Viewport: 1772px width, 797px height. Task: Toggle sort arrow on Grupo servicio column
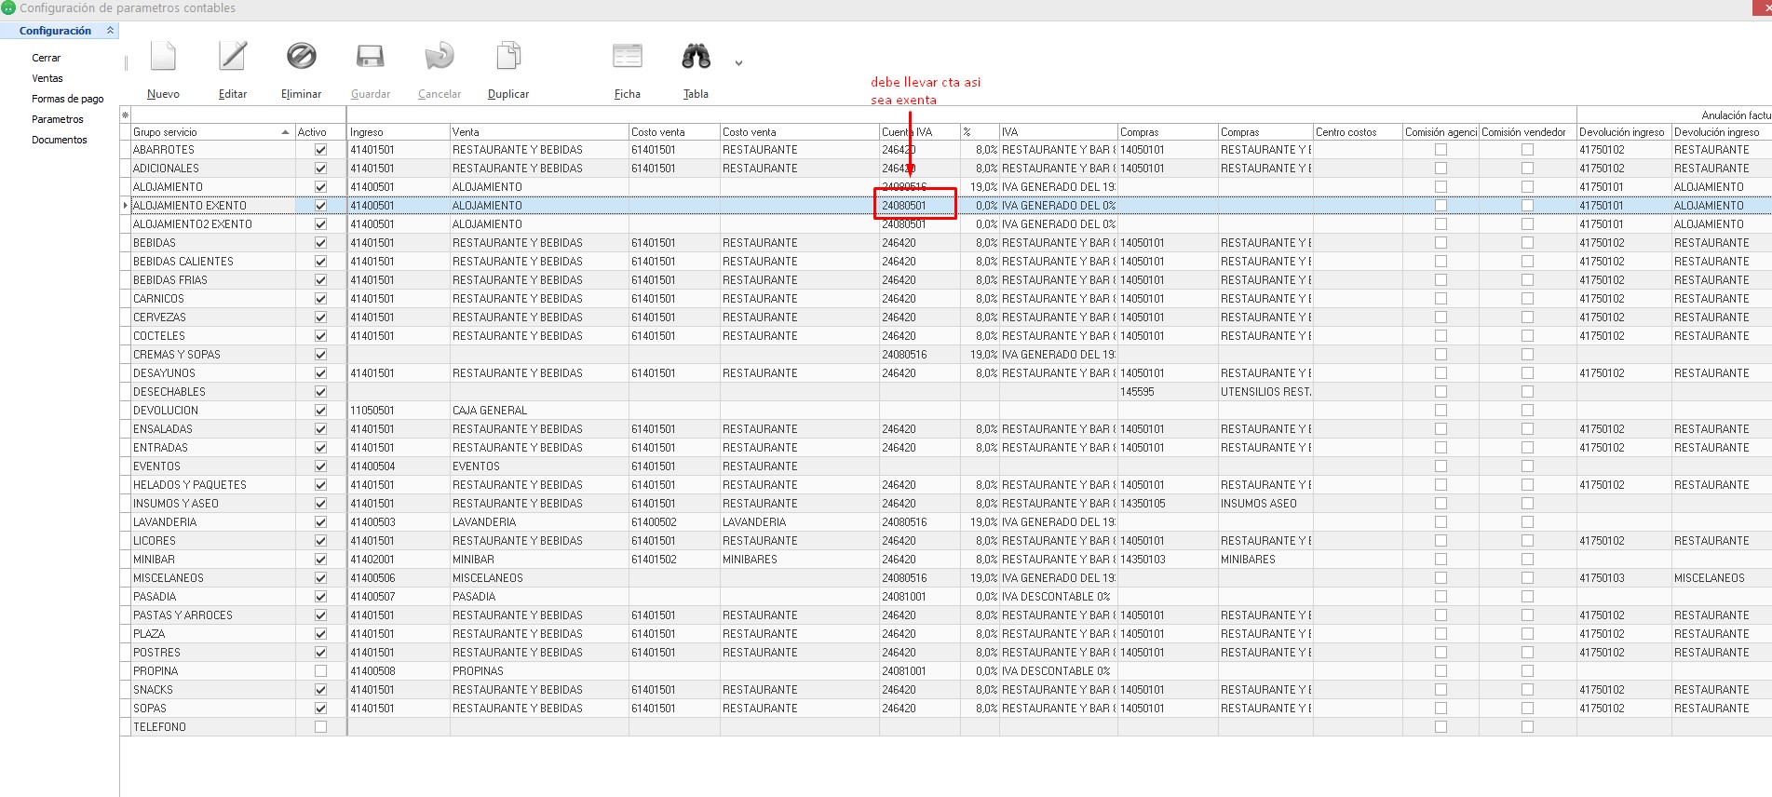pos(285,132)
